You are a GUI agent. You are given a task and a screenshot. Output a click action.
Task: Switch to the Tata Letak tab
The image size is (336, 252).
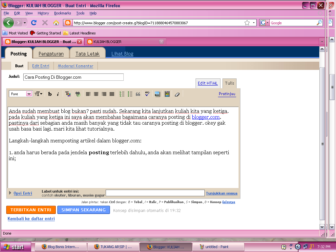[87, 53]
